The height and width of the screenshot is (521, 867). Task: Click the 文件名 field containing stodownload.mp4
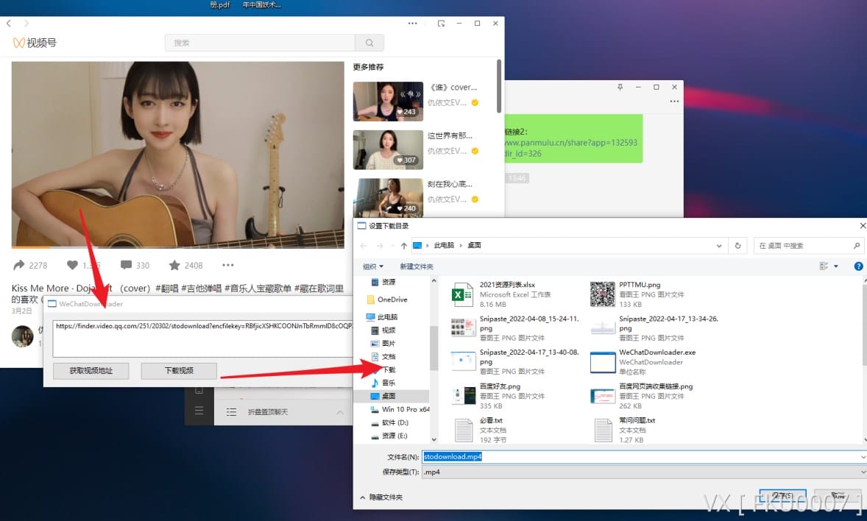(643, 457)
